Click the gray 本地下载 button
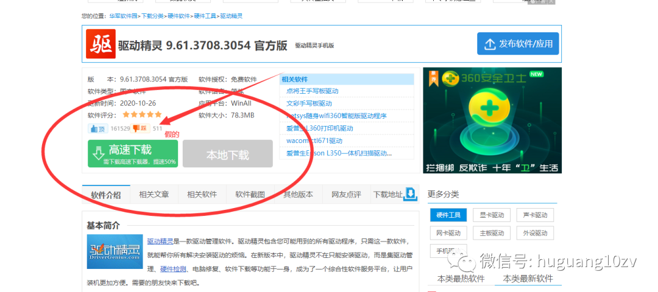This screenshot has height=292, width=658. pyautogui.click(x=227, y=154)
